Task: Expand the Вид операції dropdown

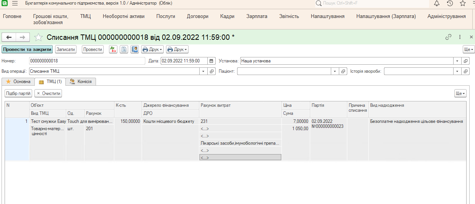Action: click(x=203, y=71)
